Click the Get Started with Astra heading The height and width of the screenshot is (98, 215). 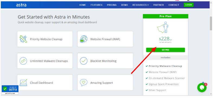[54, 17]
